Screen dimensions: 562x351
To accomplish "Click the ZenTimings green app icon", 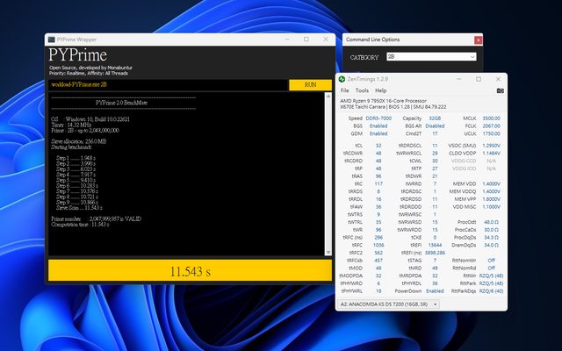I will tap(342, 79).
